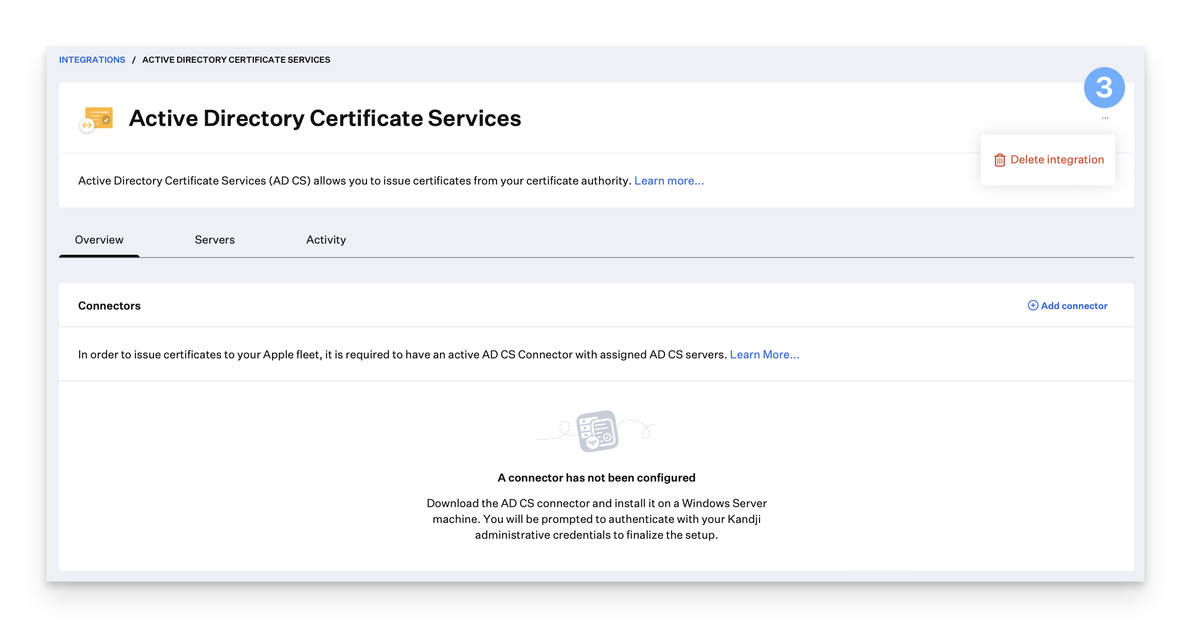Click the orange double-arrow badge on logo
This screenshot has height=628, width=1191.
point(87,126)
